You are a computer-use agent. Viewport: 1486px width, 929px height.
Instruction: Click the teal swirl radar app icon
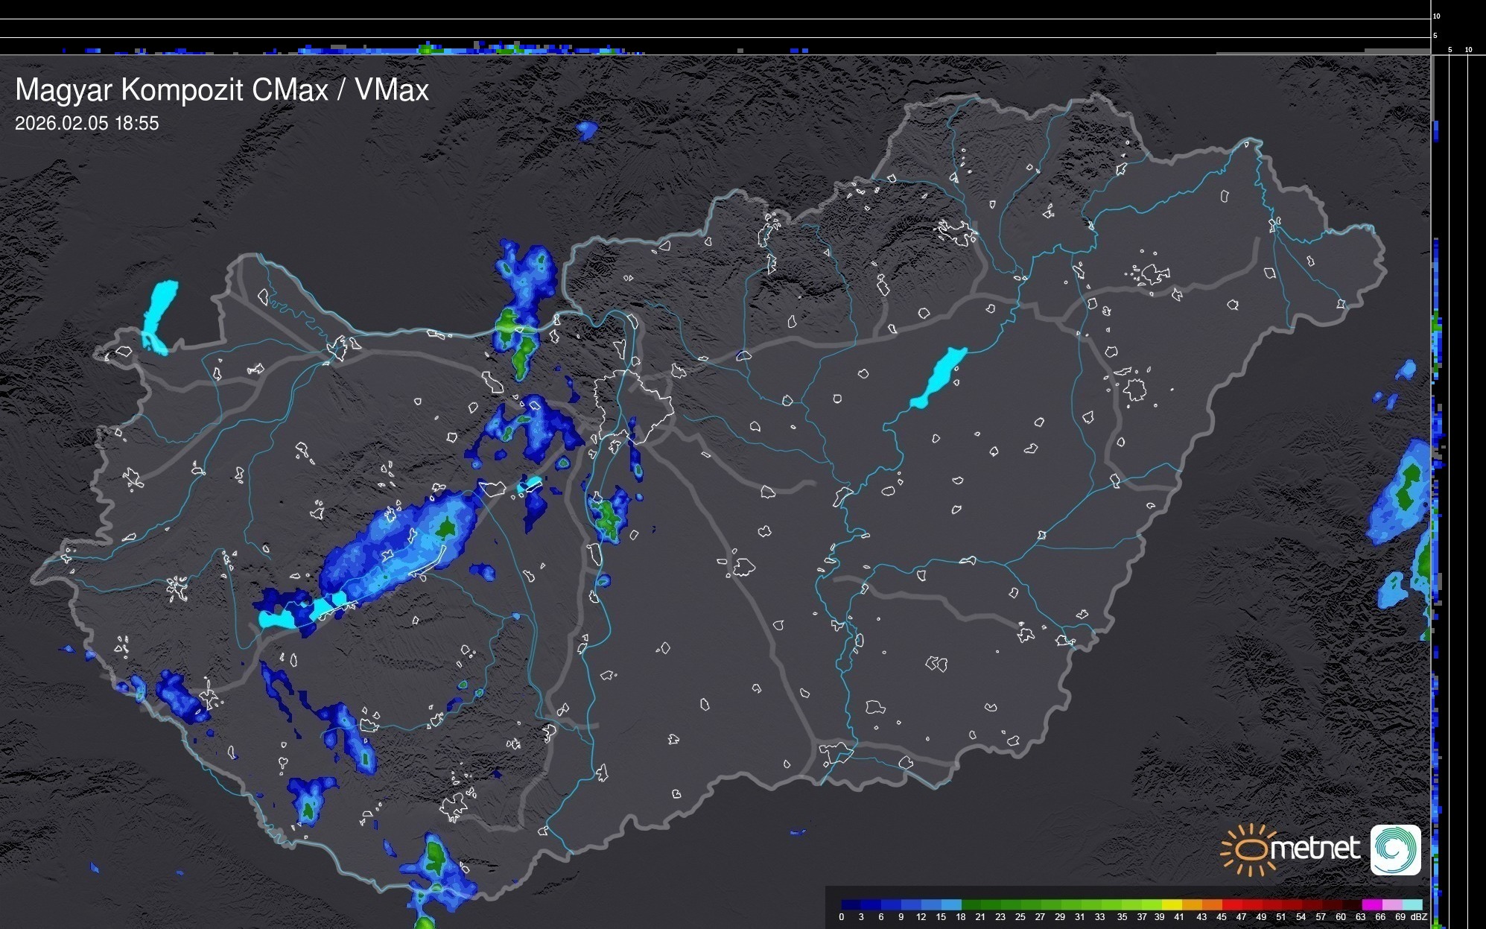(1395, 849)
